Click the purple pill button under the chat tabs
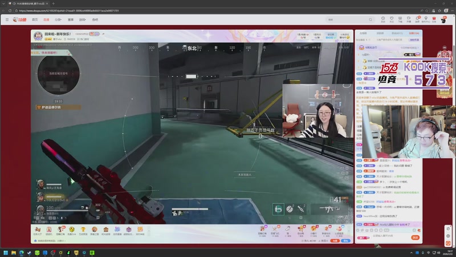456x257 pixels. click(414, 39)
